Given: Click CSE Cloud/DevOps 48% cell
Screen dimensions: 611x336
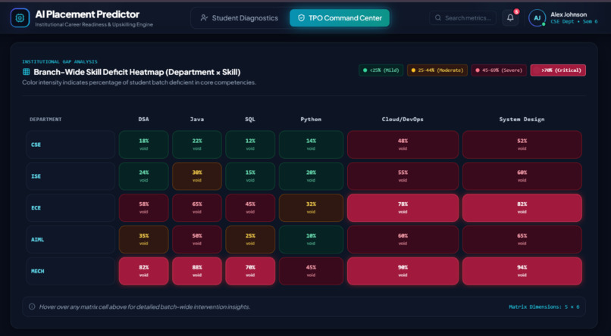Looking at the screenshot, I should (403, 145).
